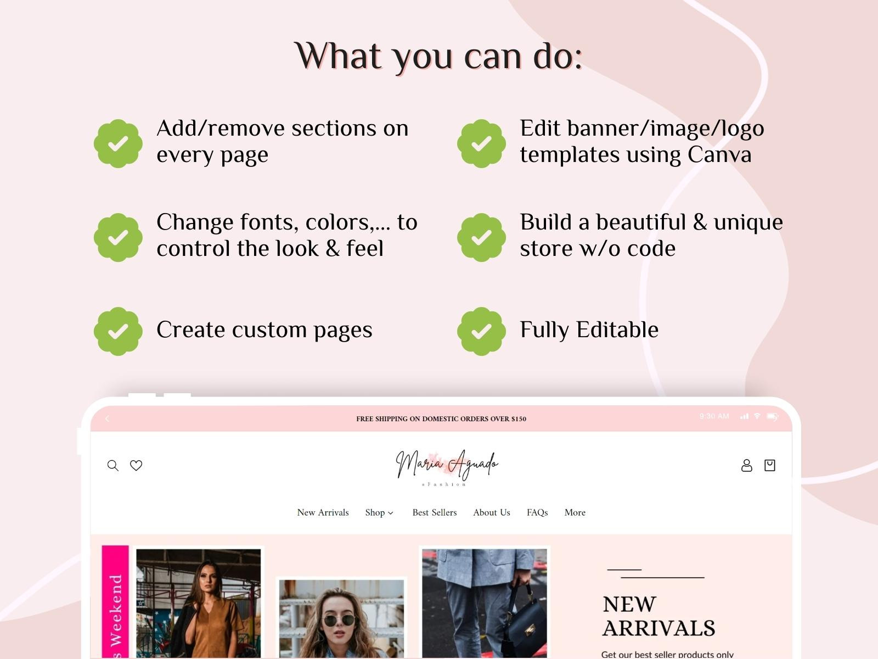Open the search magnifier icon

(114, 465)
